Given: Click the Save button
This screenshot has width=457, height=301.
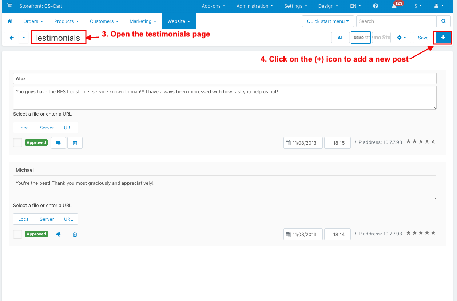Looking at the screenshot, I should [x=423, y=38].
